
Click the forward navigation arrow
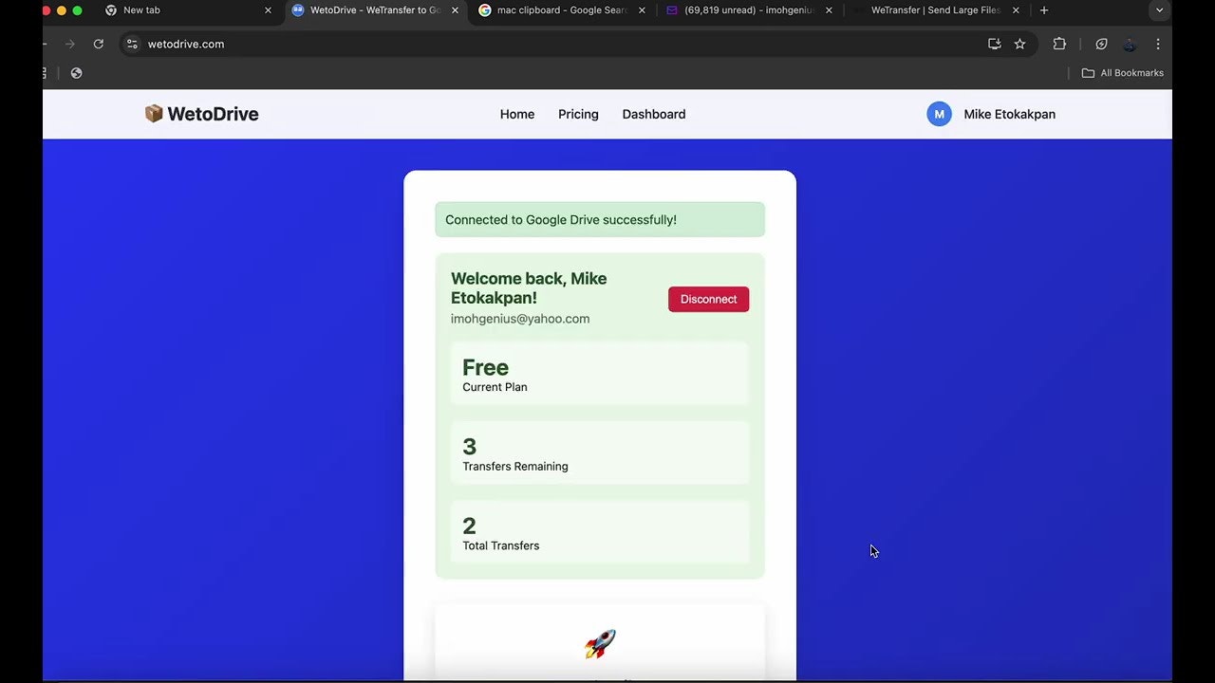(69, 44)
